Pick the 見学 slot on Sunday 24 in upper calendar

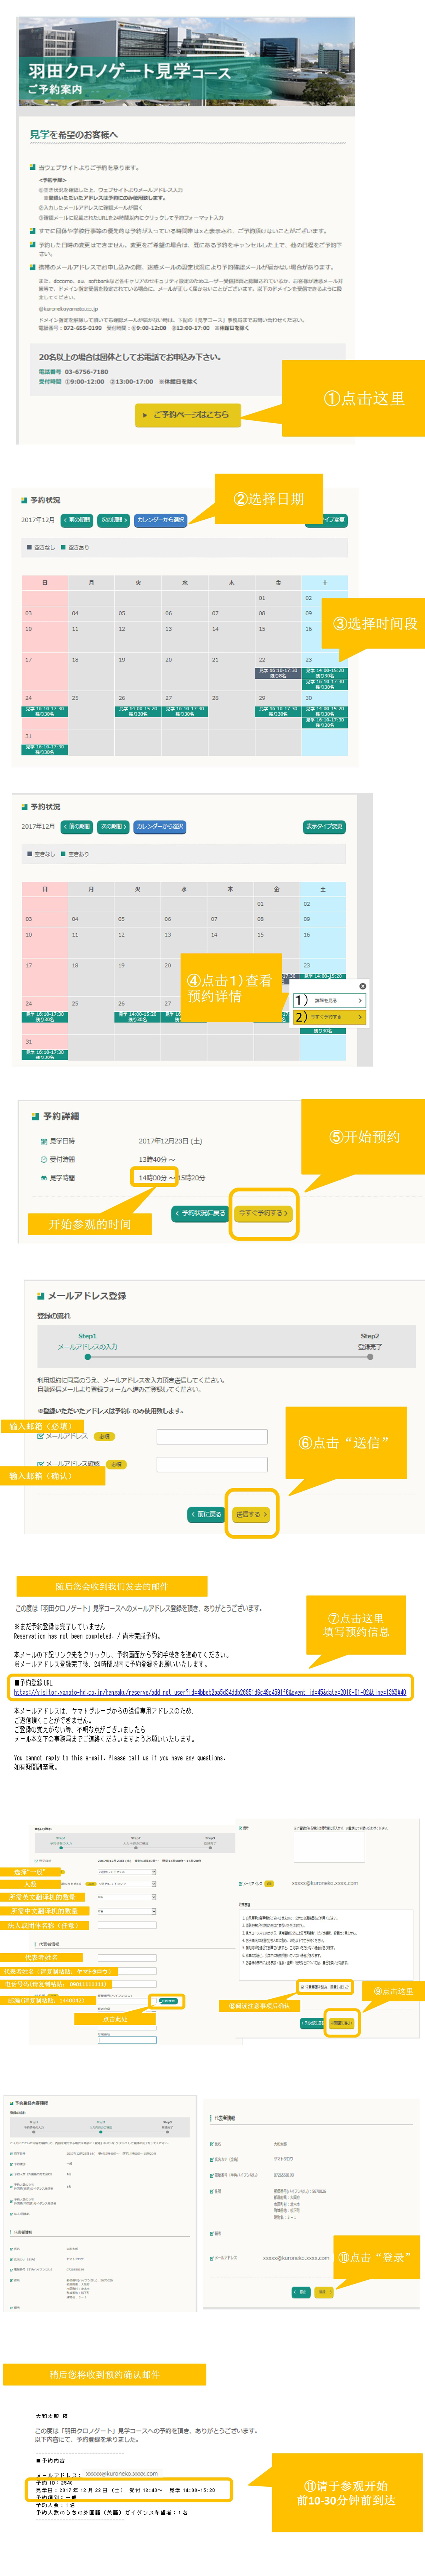click(45, 711)
